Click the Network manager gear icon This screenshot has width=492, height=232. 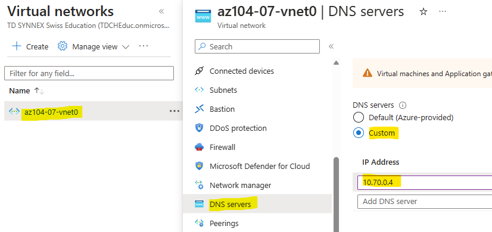point(200,185)
